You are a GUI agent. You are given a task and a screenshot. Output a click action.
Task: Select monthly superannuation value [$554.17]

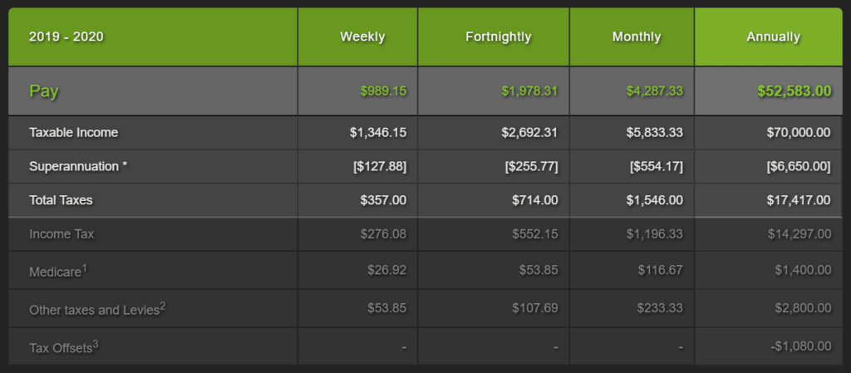(x=657, y=166)
